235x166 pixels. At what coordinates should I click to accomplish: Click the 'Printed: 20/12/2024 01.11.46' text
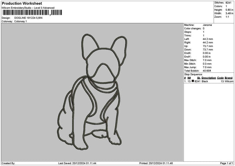point(156,163)
